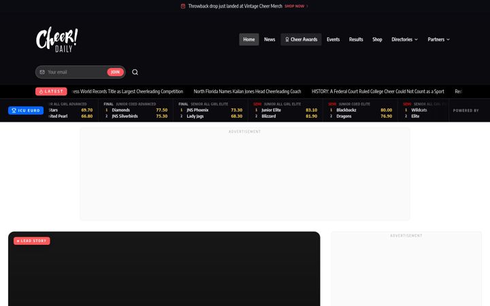Open the HISTORY Federal Court headline

pyautogui.click(x=378, y=91)
